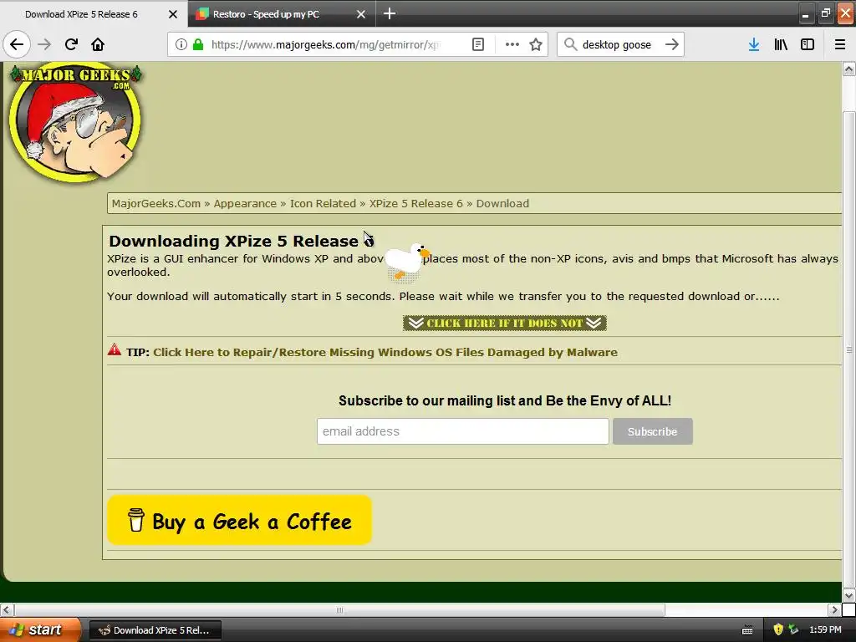Click the vertical scrollbar thumb
This screenshot has height=642, width=856.
pos(848,349)
